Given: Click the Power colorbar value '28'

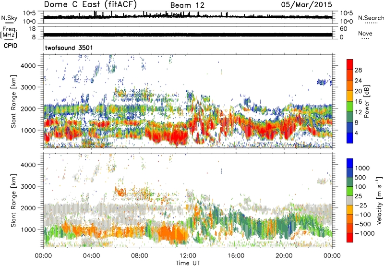Looking at the screenshot, I should coord(358,70).
